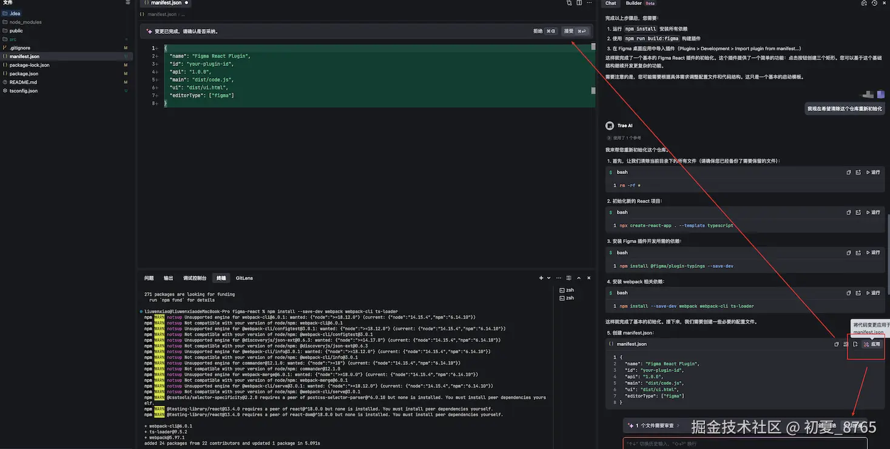Open README.md in file explorer

67,82
